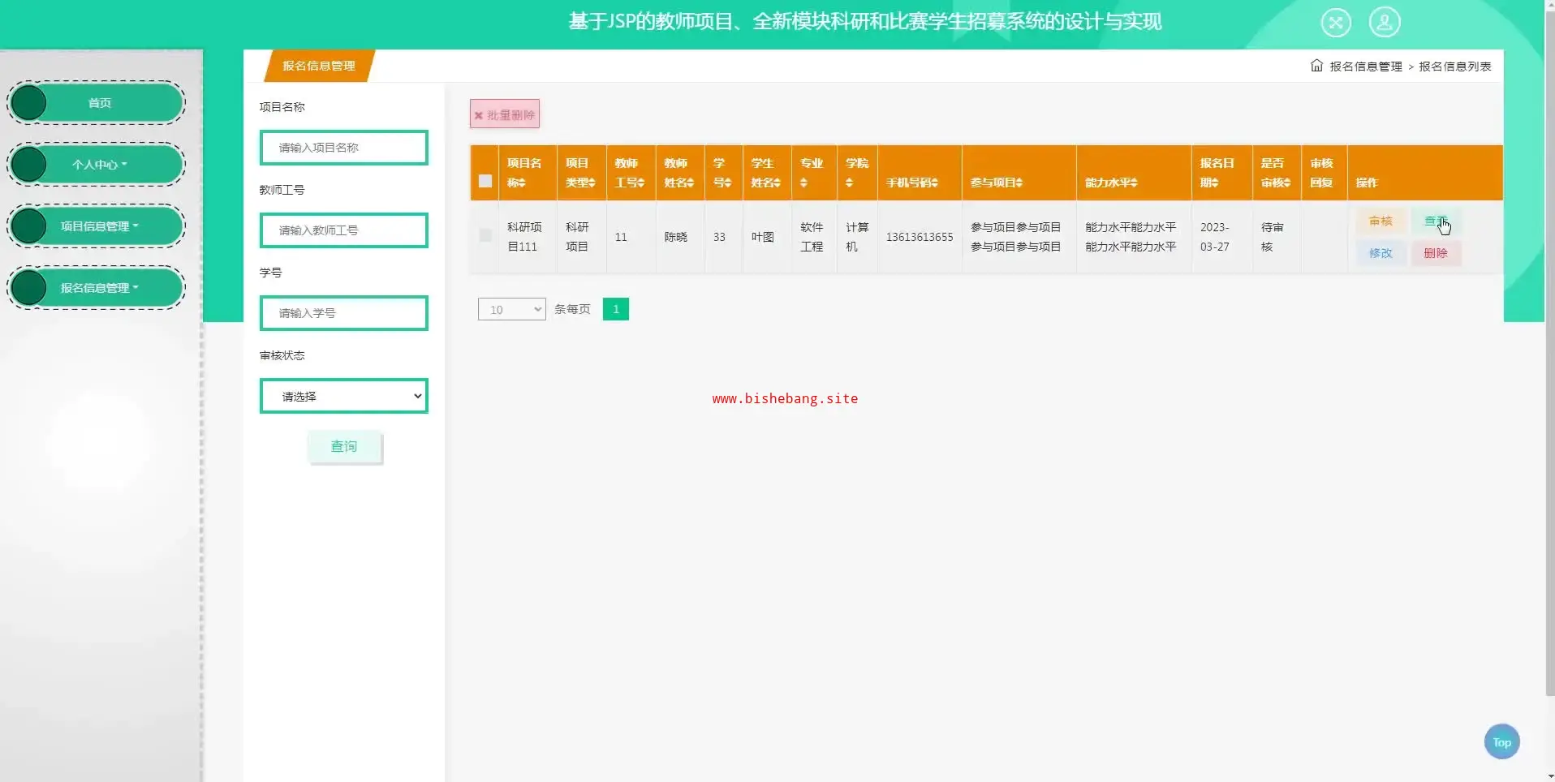Open the rows-per-page dropdown showing 10
Viewport: 1555px width, 782px height.
pos(511,310)
